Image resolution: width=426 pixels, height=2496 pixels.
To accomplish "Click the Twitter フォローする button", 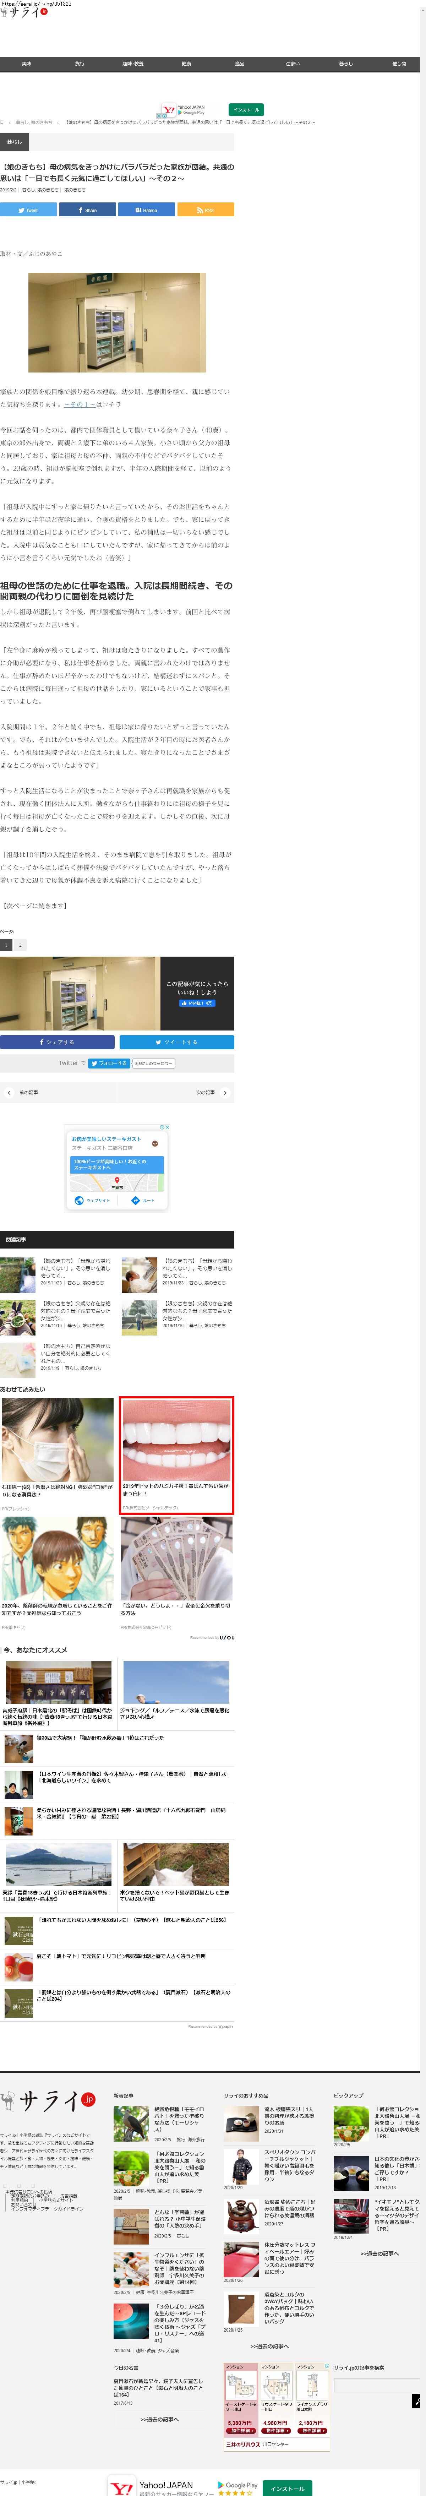I will click(108, 1063).
